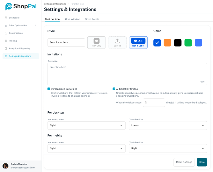Open Dashboard via its sidebar icon

[x=6, y=18]
